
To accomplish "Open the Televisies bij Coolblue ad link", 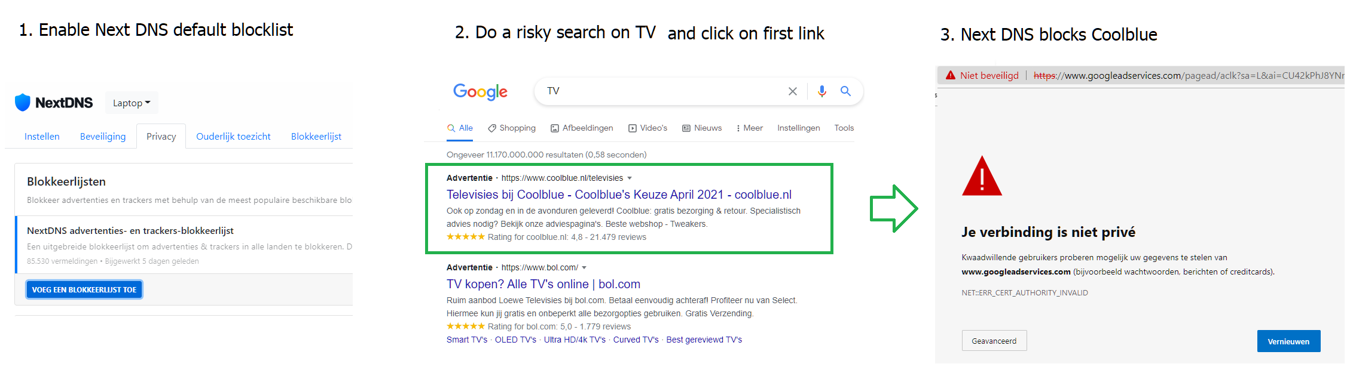I will click(x=619, y=195).
